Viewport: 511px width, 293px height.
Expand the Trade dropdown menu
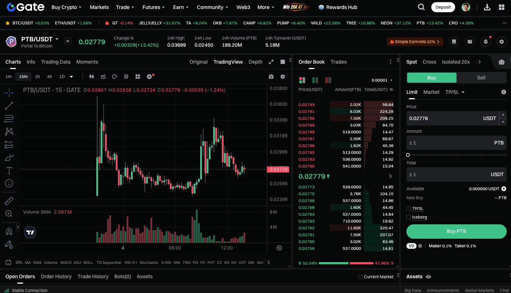(125, 7)
